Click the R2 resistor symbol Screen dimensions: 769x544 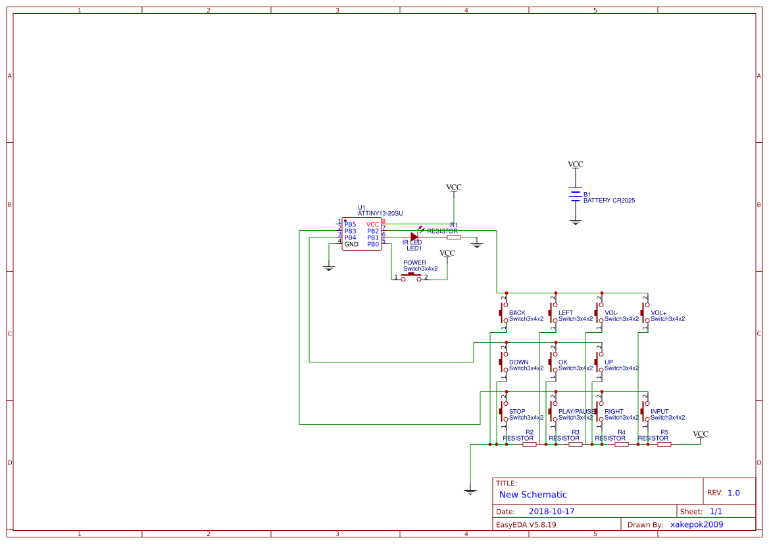click(x=530, y=444)
